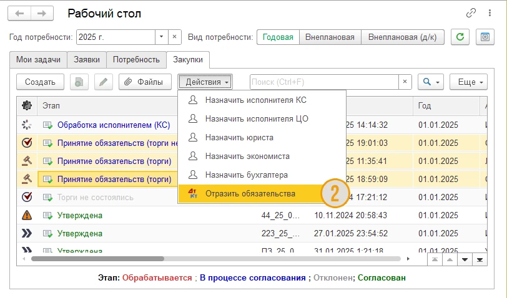Click spinner icon in Обработка исполнителем row
Viewport: 507px width, 298px height.
click(27, 125)
